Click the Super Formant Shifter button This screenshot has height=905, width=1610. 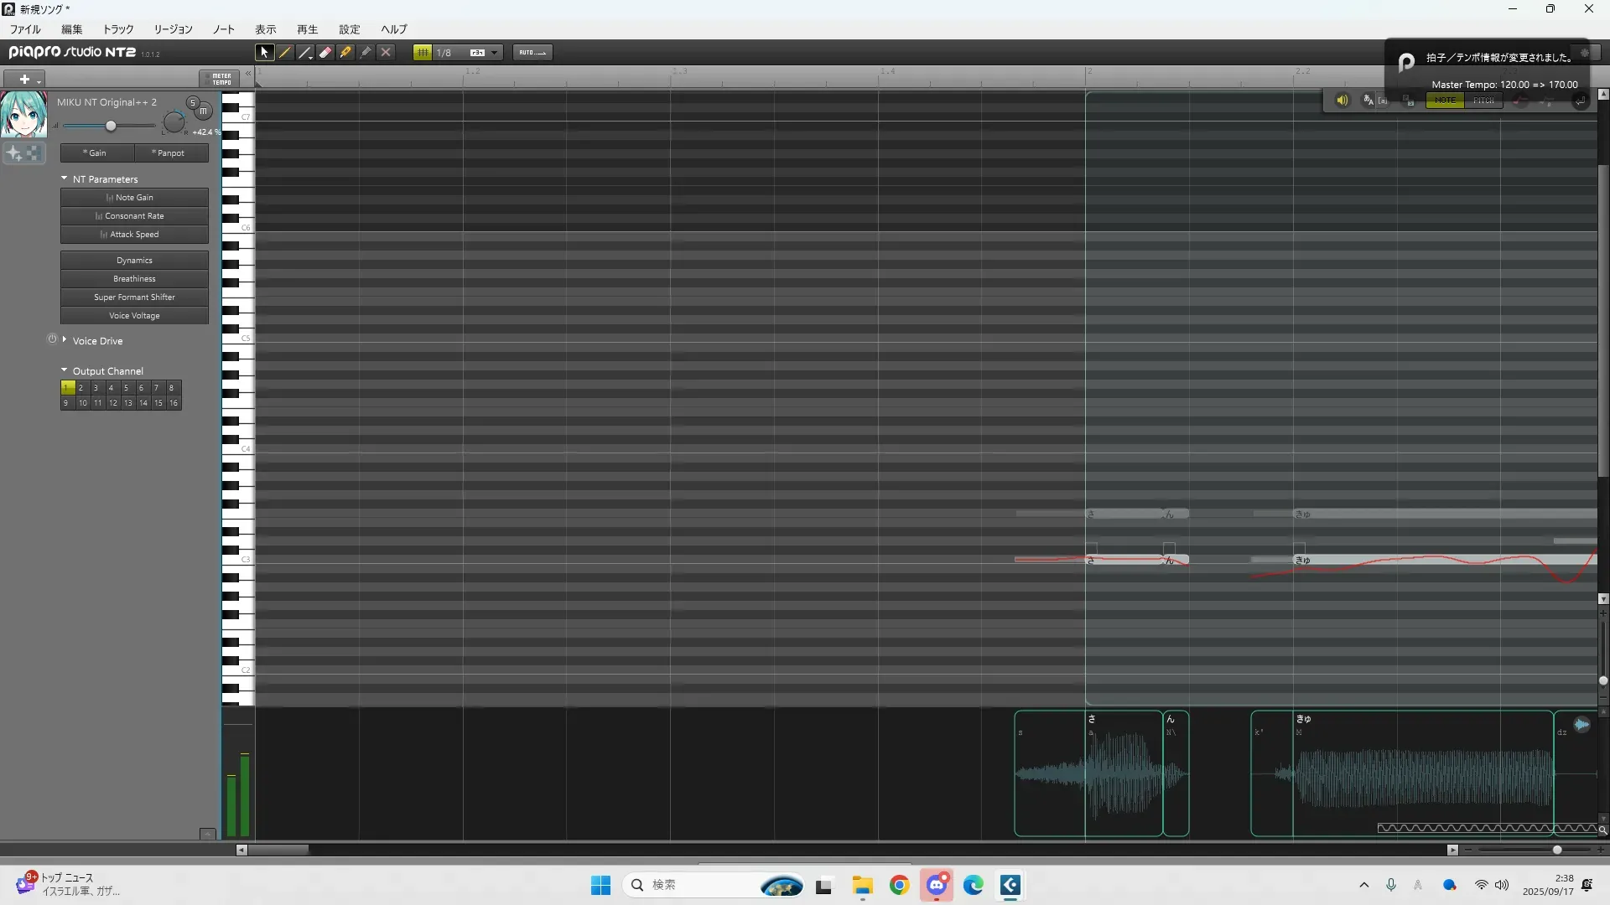[134, 297]
